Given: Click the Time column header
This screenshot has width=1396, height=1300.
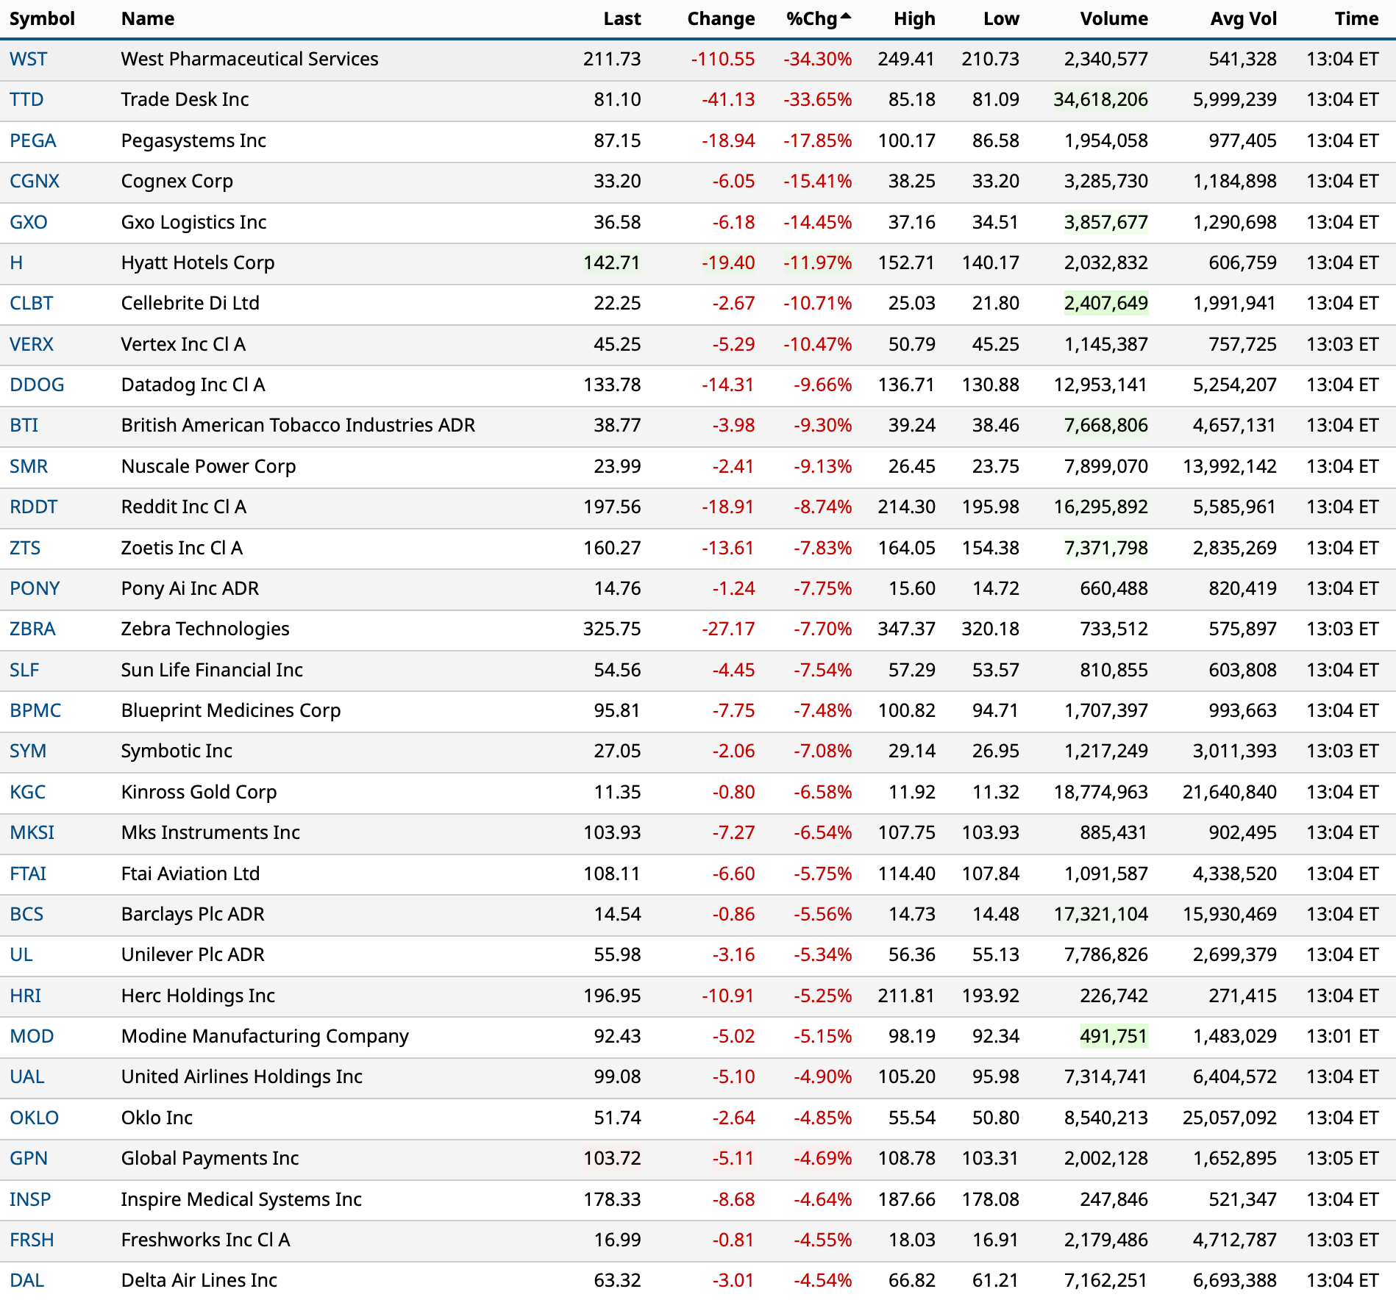Looking at the screenshot, I should tap(1356, 19).
